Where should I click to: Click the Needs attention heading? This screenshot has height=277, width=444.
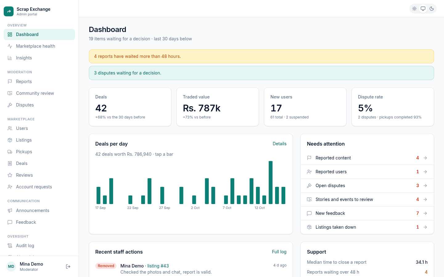[x=326, y=144]
